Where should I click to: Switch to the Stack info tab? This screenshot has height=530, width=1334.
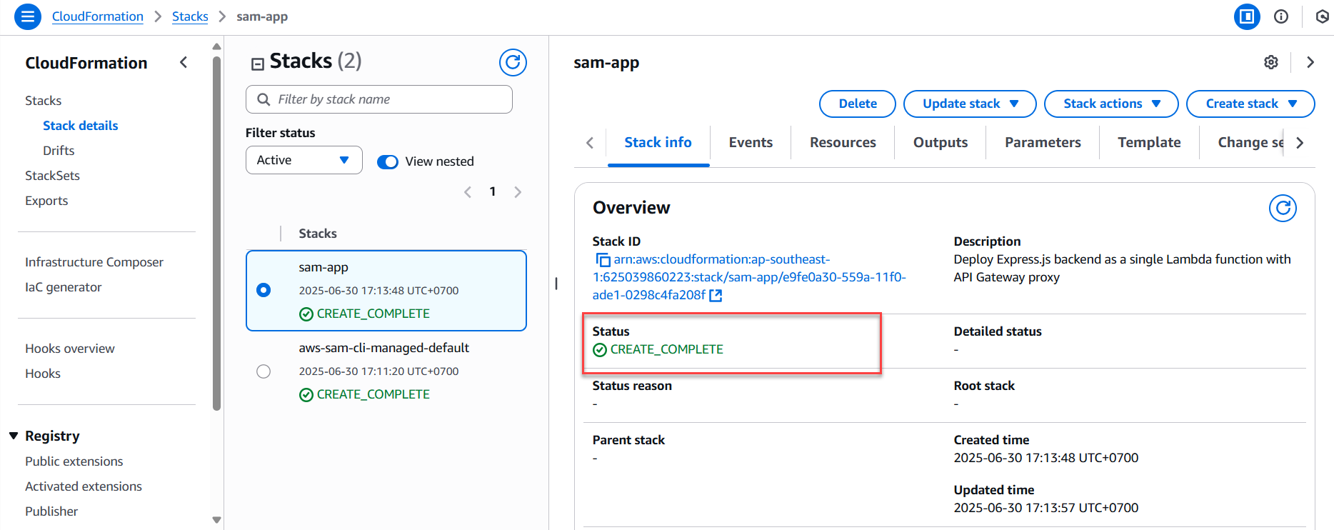click(x=658, y=142)
